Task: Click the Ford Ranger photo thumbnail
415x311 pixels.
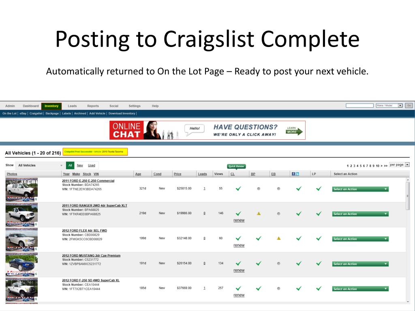Action: pyautogui.click(x=21, y=215)
